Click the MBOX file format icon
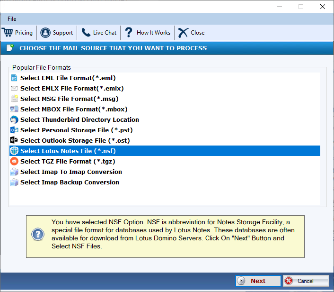The width and height of the screenshot is (334, 292). tap(14, 109)
